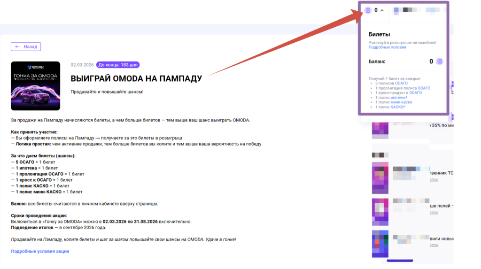481x269 pixels.
Task: Click ОСАГО link in 'пролонгация полиса' line
Action: tap(423, 88)
